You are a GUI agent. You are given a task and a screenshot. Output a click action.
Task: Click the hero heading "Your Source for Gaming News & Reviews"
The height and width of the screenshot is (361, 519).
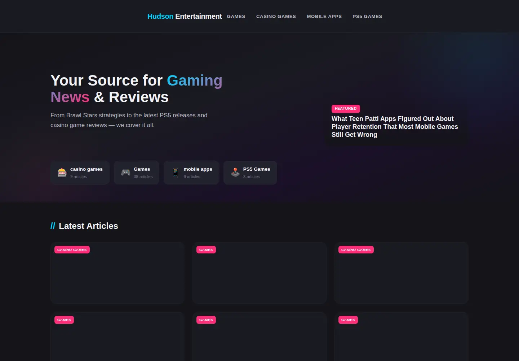(137, 89)
